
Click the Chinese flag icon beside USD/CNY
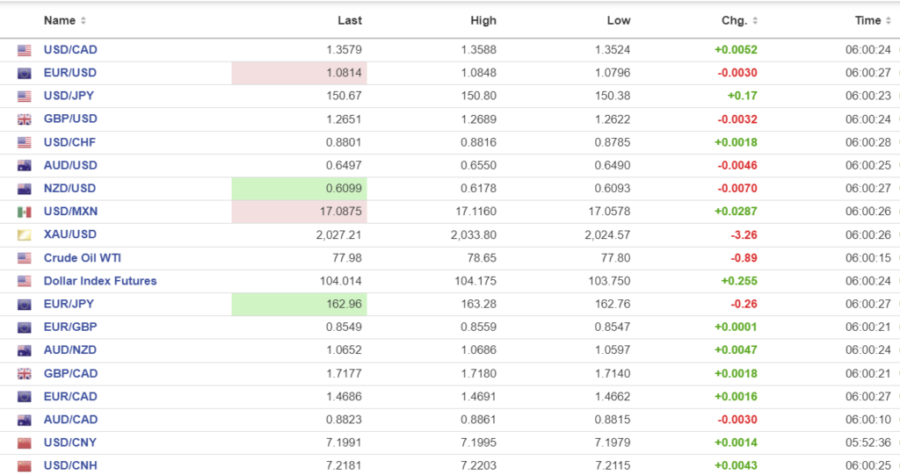click(24, 443)
